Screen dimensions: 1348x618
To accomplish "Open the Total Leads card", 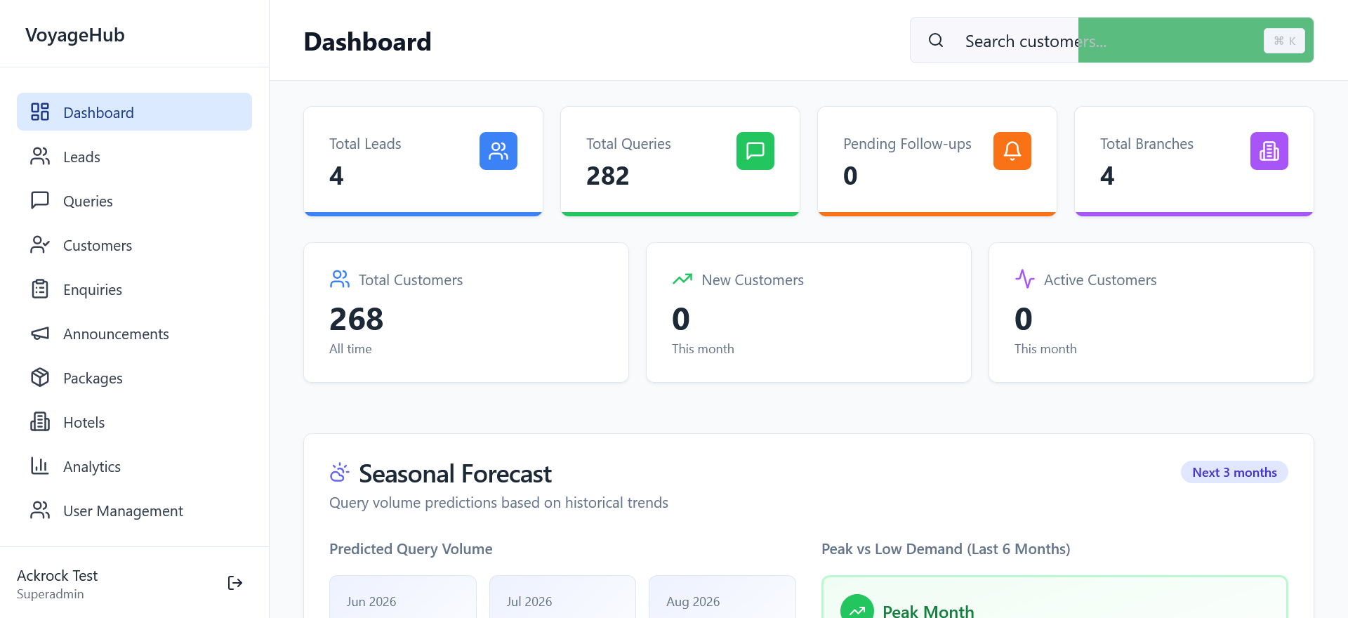I will pyautogui.click(x=423, y=161).
